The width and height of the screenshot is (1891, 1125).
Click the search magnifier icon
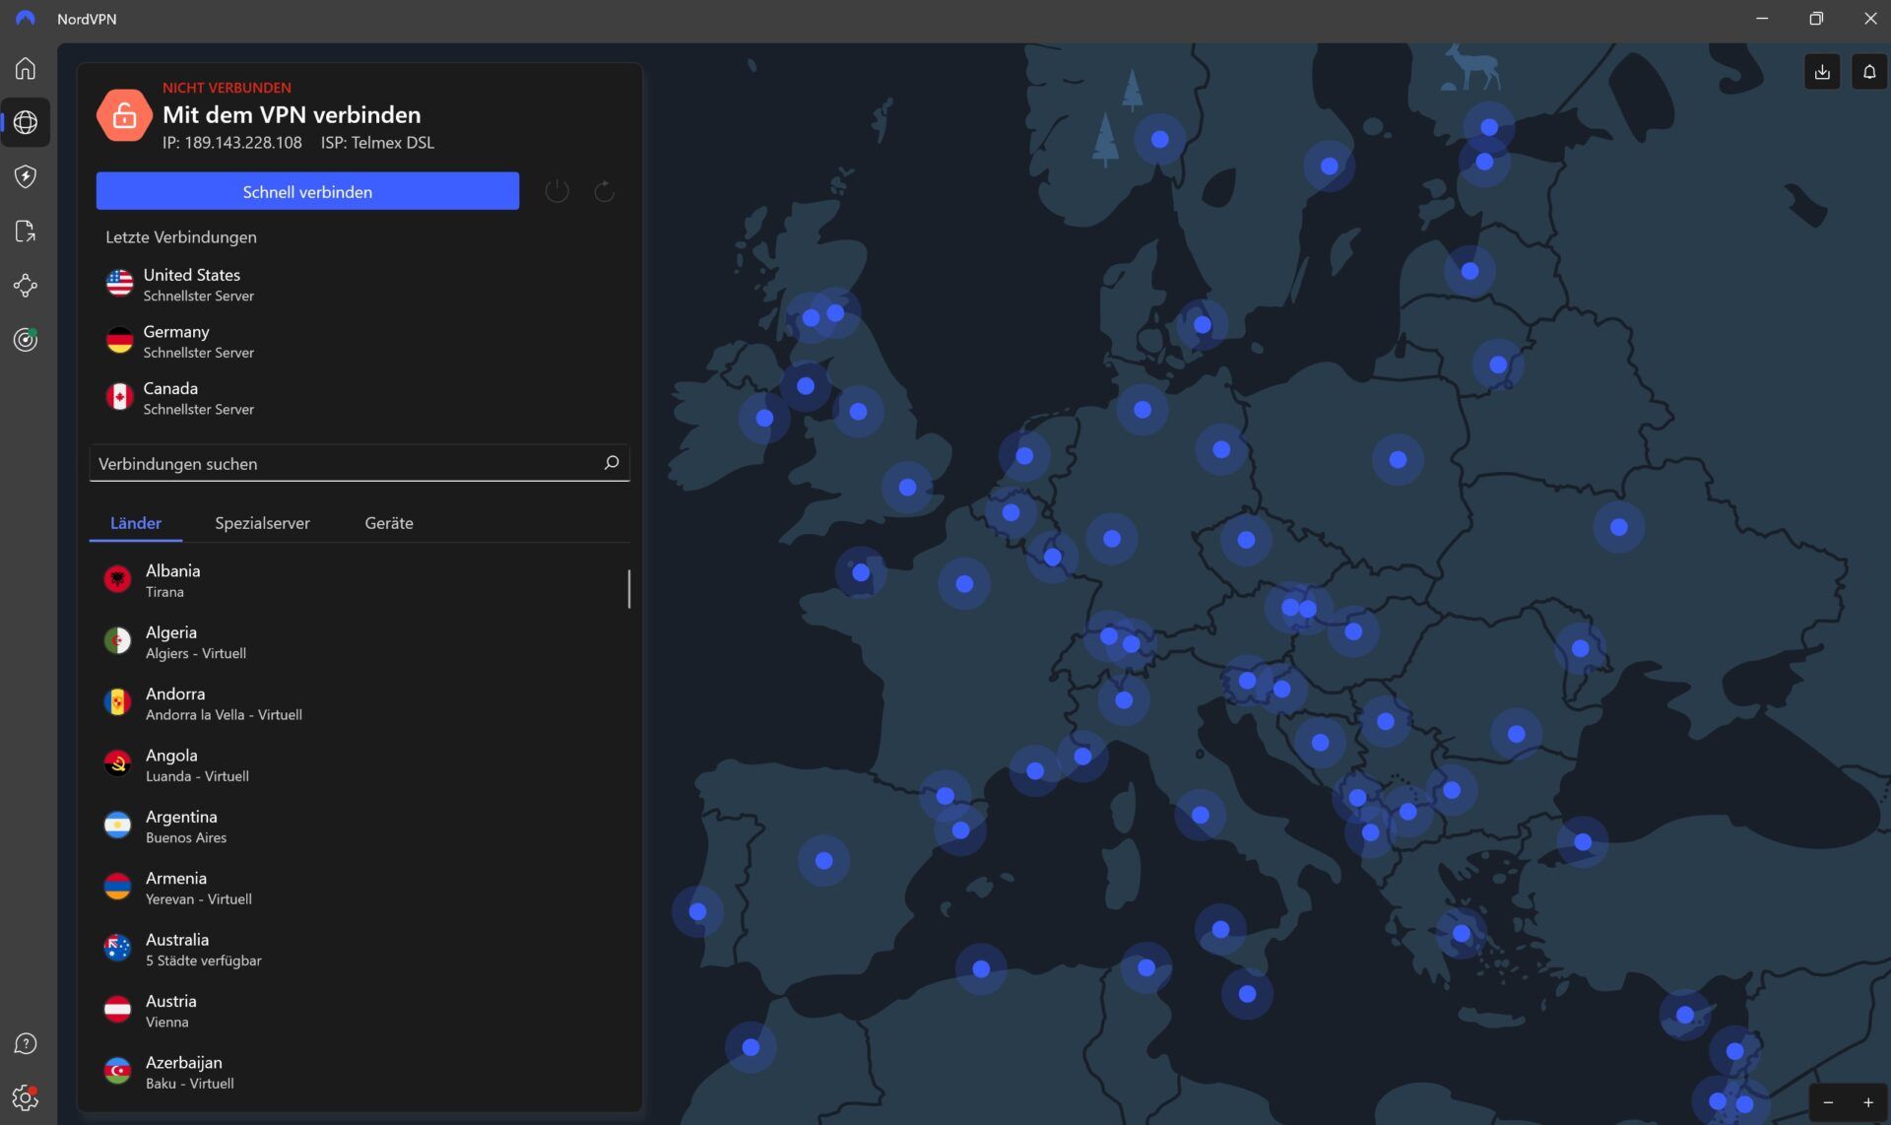pos(611,463)
